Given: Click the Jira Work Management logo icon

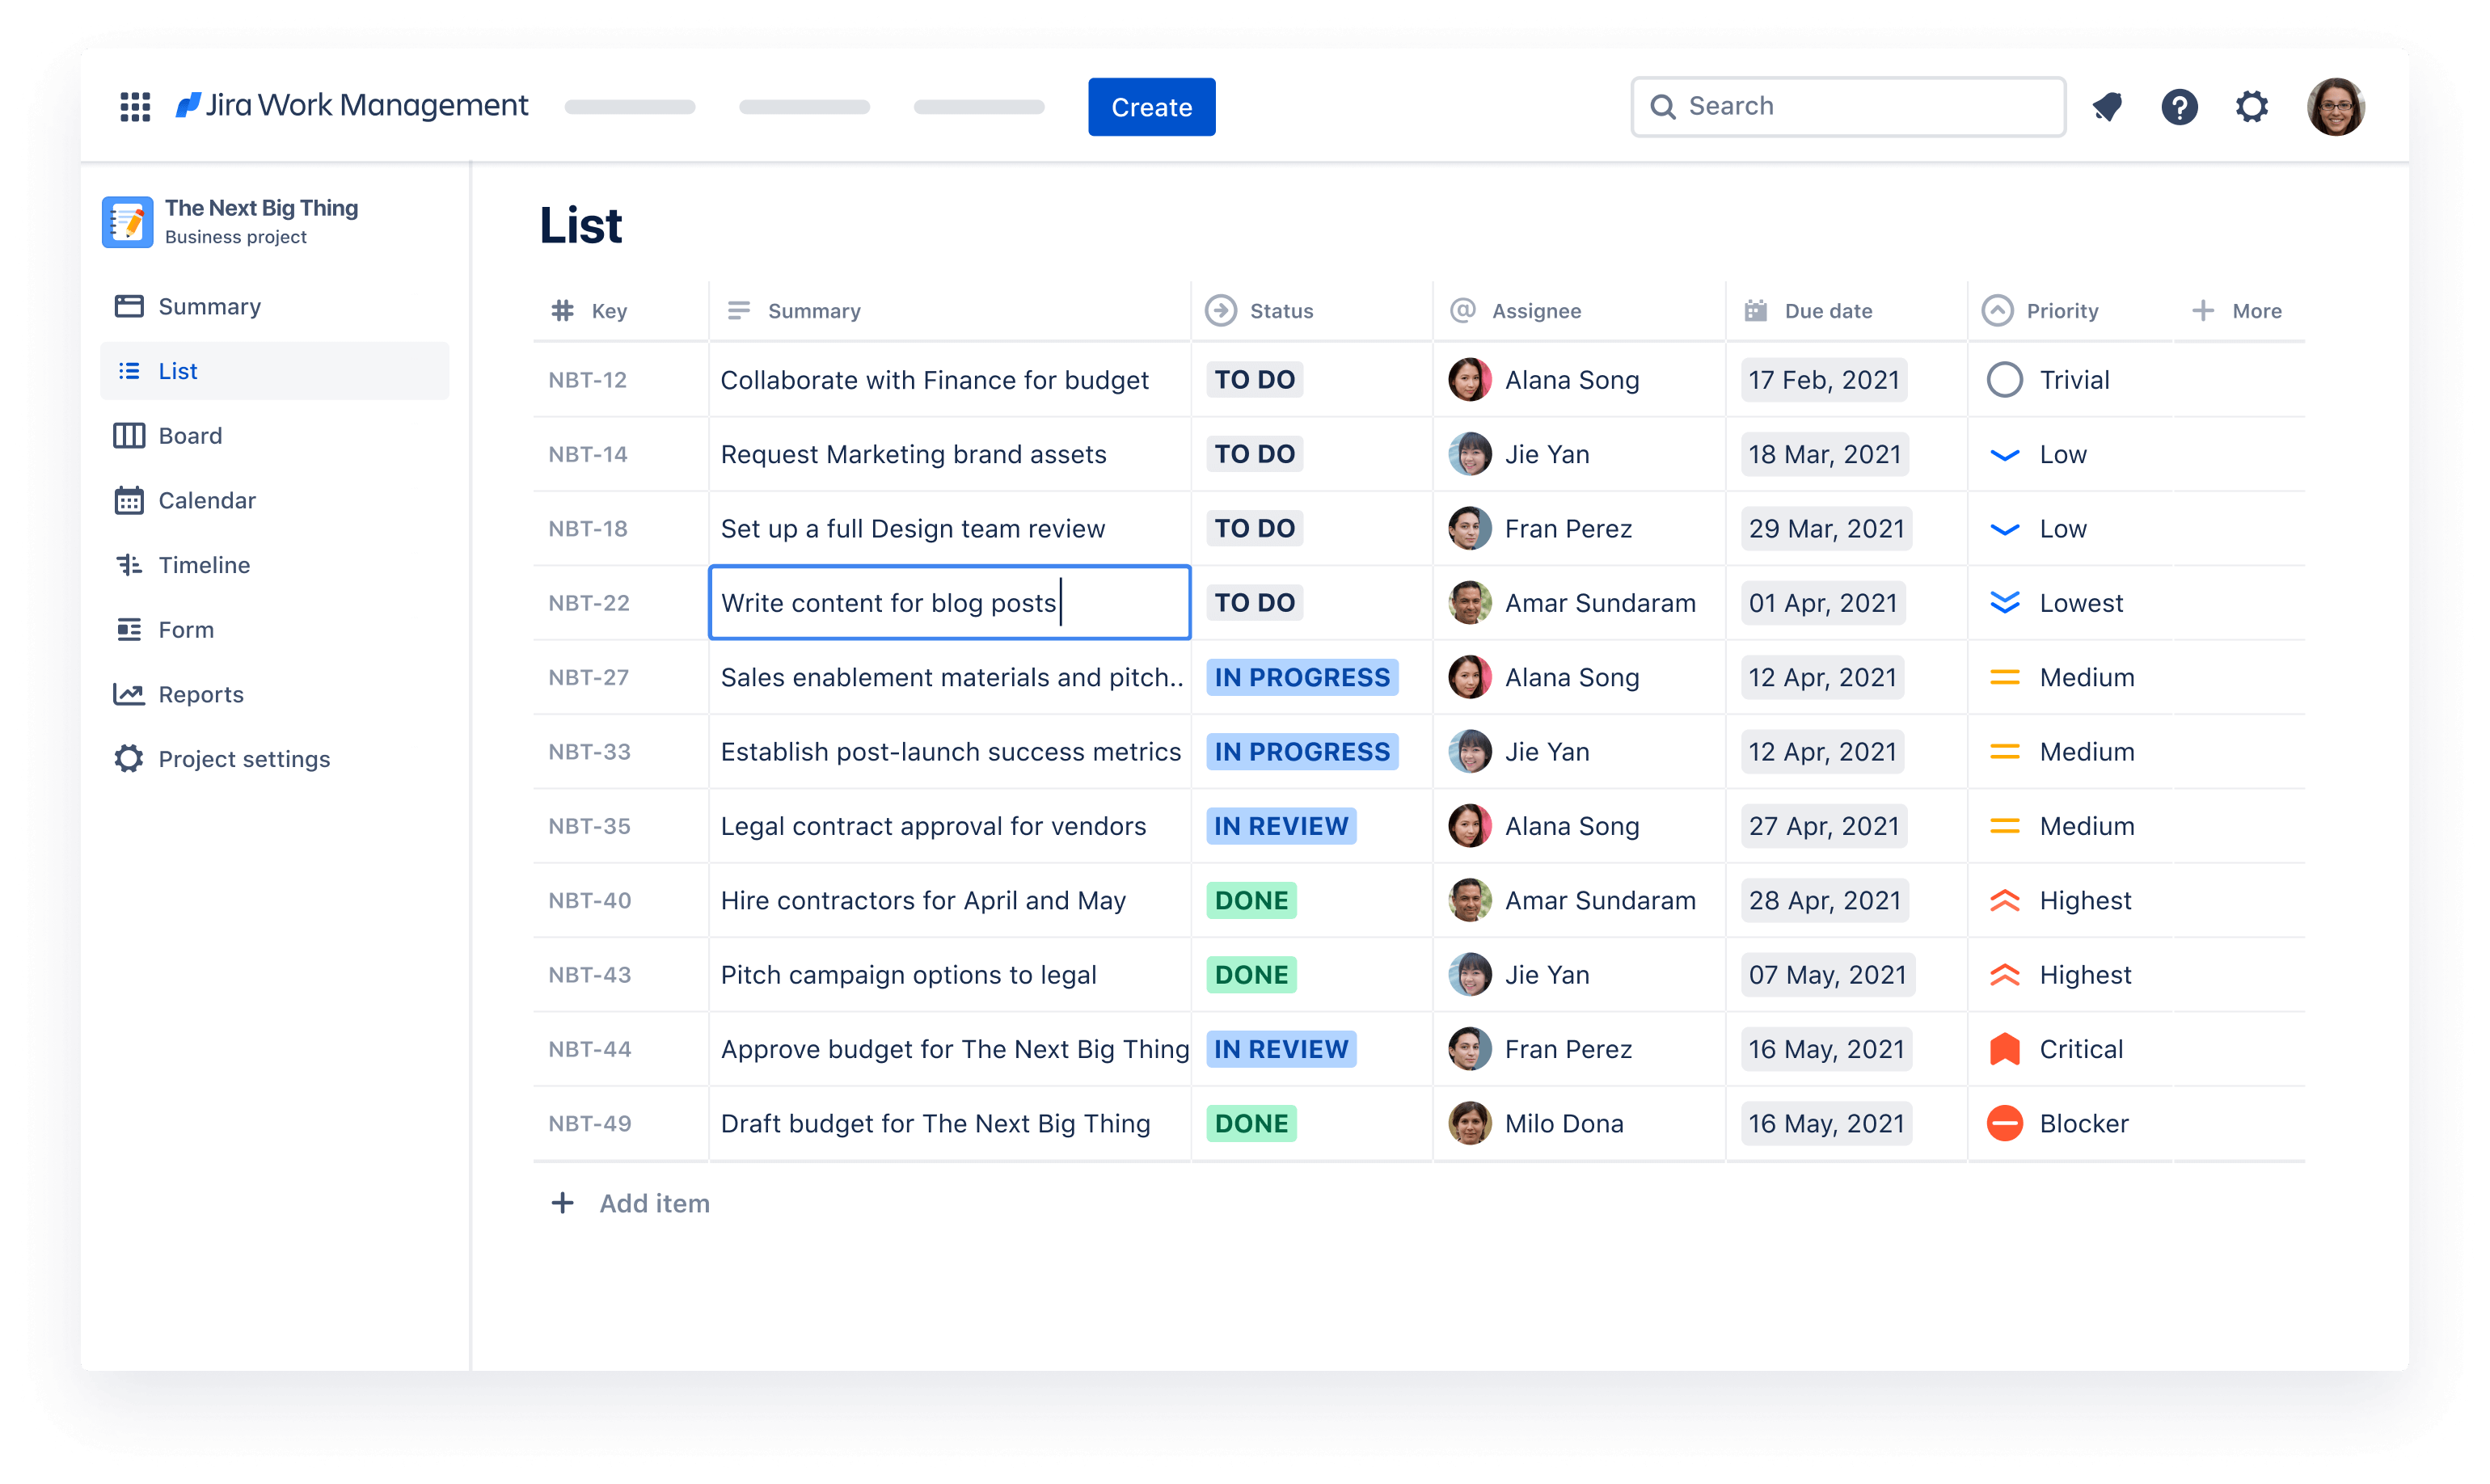Looking at the screenshot, I should pyautogui.click(x=192, y=106).
